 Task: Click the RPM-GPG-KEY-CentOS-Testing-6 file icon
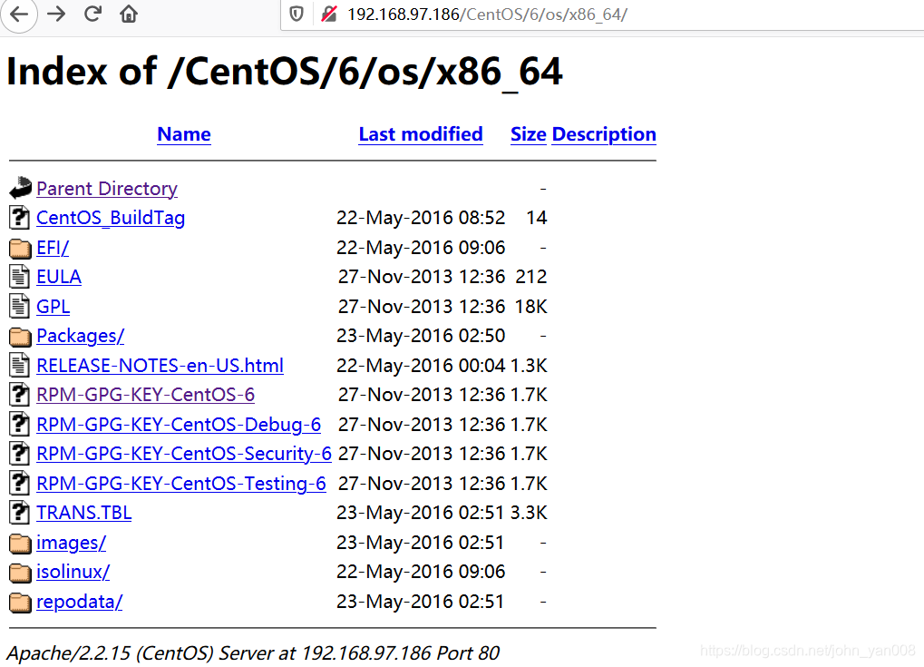pos(19,483)
